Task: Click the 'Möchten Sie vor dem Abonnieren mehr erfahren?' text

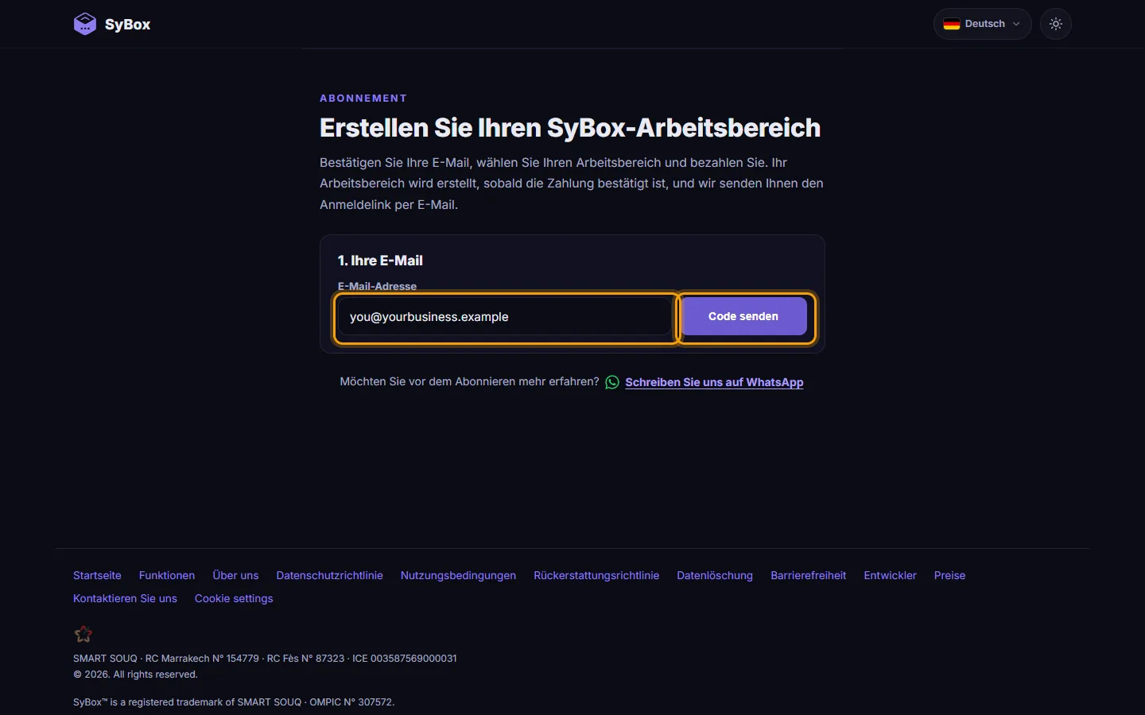Action: [x=469, y=381]
